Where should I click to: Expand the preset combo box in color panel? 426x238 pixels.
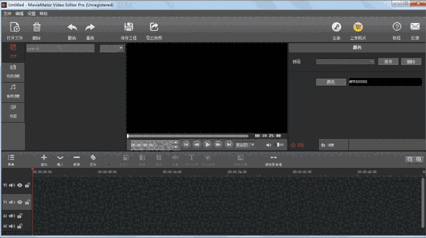coord(345,62)
